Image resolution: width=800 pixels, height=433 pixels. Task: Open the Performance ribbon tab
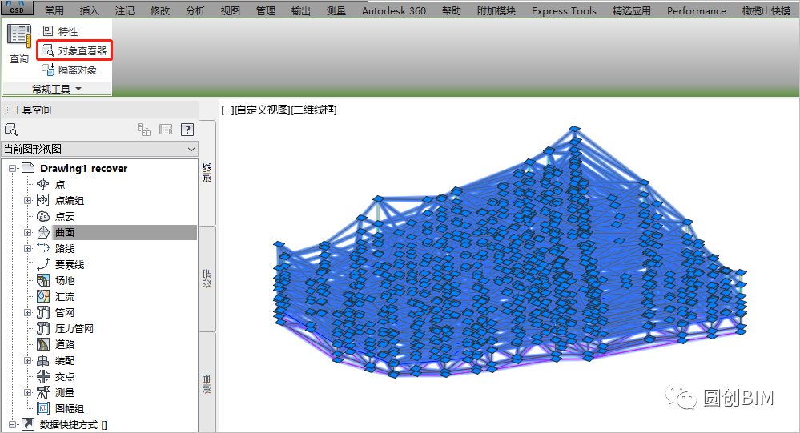(697, 10)
